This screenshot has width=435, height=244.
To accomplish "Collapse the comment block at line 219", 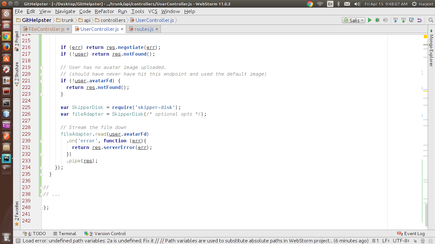I will [42, 67].
